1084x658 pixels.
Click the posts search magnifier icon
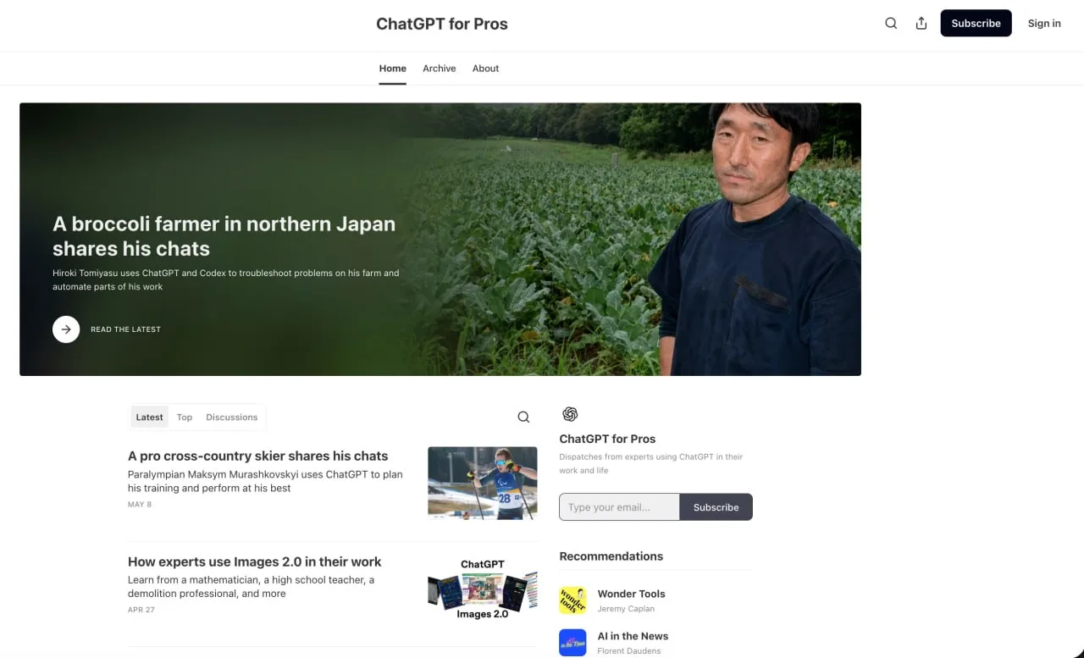pos(523,417)
